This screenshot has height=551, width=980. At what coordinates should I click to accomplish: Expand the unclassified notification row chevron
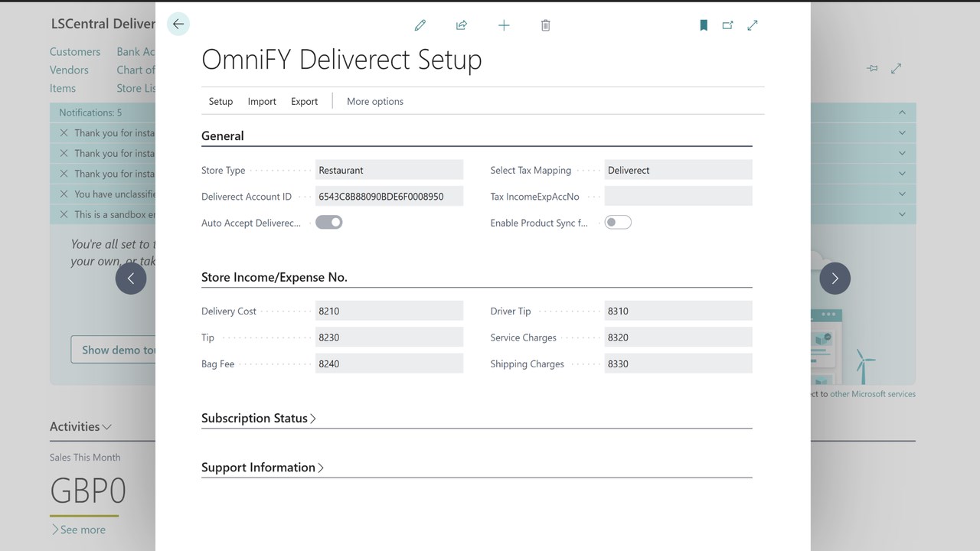point(902,194)
